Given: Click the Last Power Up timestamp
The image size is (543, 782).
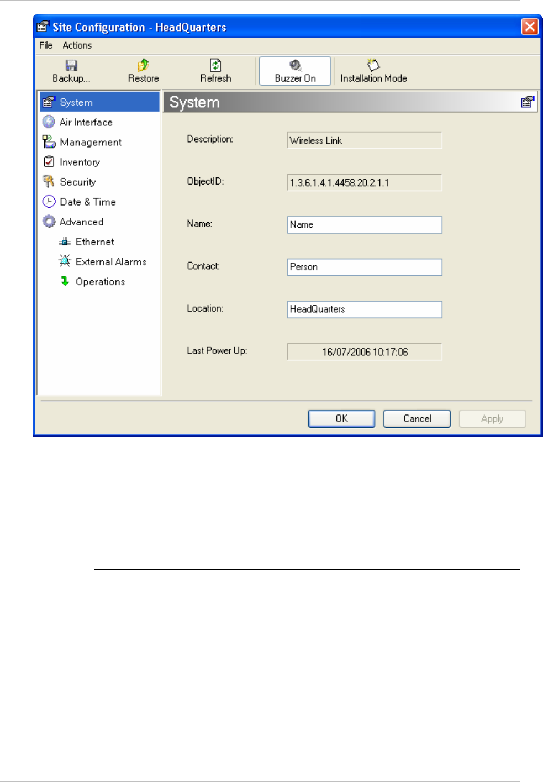Looking at the screenshot, I should pos(365,351).
